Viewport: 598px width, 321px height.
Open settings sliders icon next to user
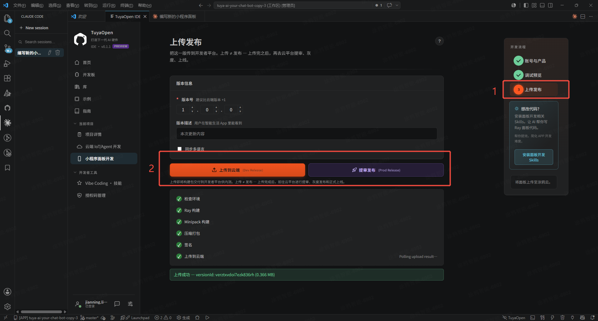(130, 304)
